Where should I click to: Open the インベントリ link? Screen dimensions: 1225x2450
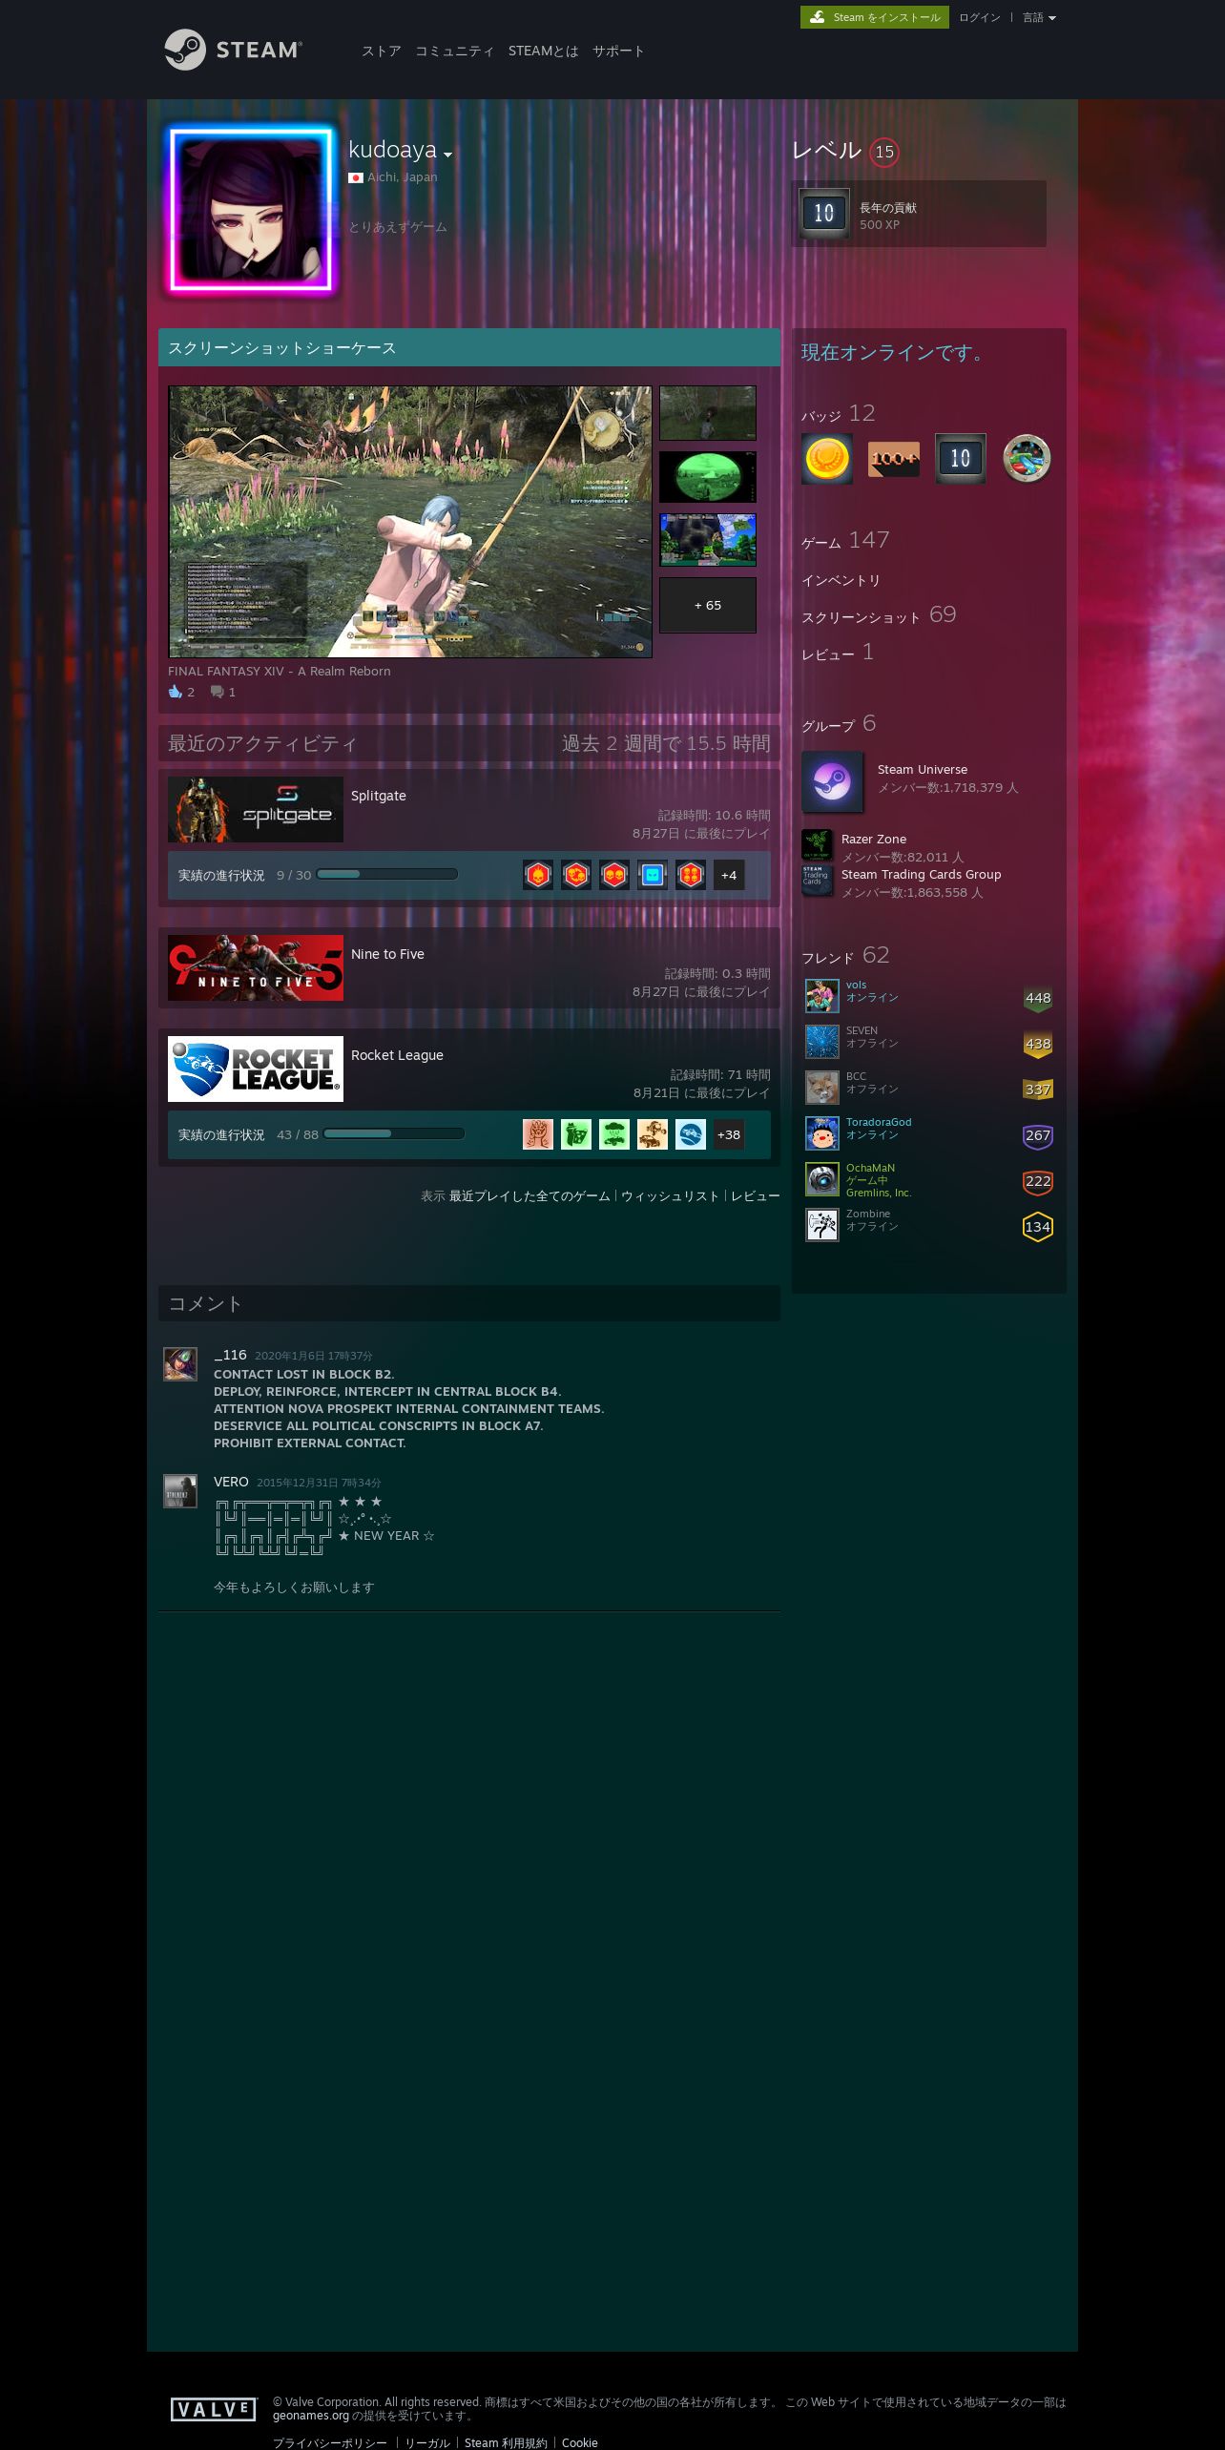[841, 580]
